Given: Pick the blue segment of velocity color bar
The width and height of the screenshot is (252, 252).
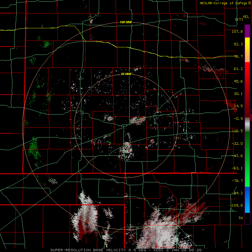Looking at the screenshot, I should (247, 200).
